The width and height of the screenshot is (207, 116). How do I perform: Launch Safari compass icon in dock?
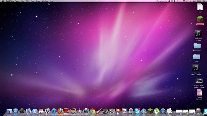[x=144, y=111]
